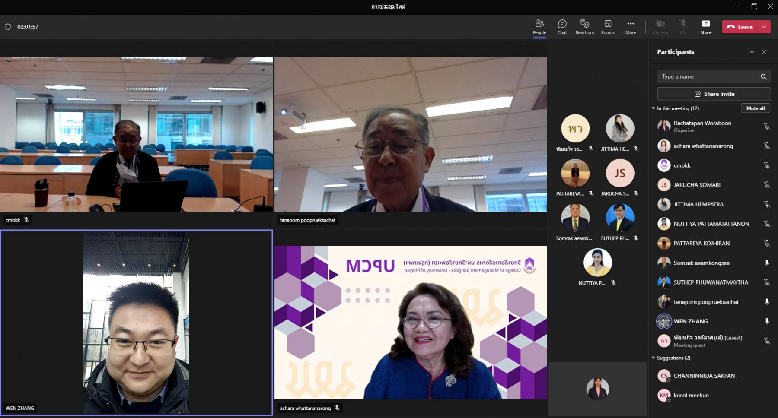Mute tanaporn pooprueksachat via mic icon
Viewport: 778px width, 418px height.
767,302
